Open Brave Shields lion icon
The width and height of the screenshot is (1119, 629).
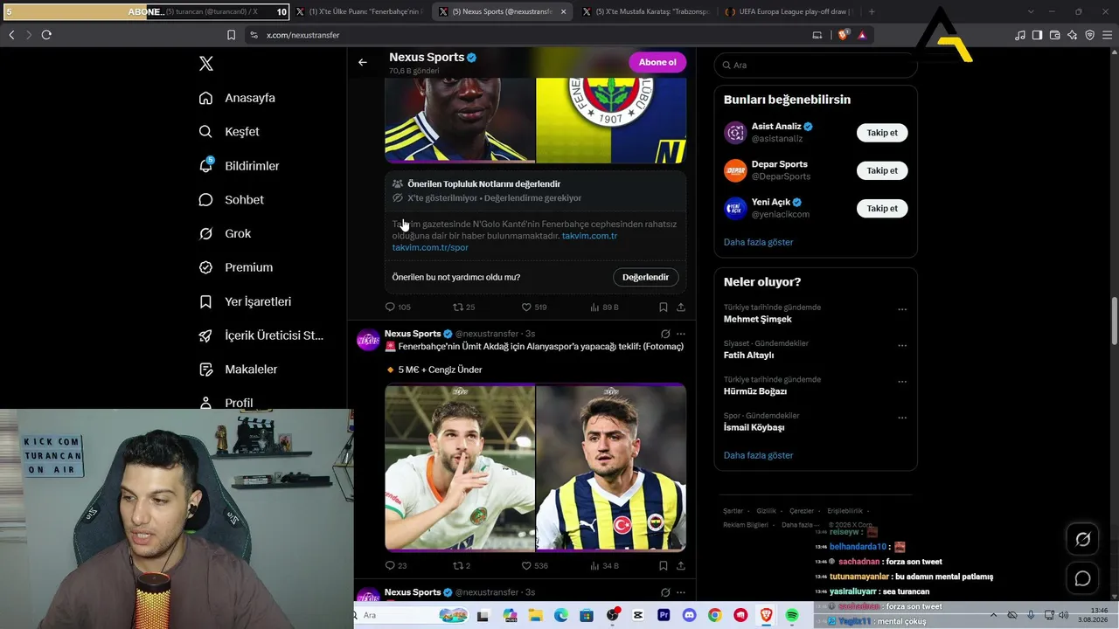click(843, 35)
